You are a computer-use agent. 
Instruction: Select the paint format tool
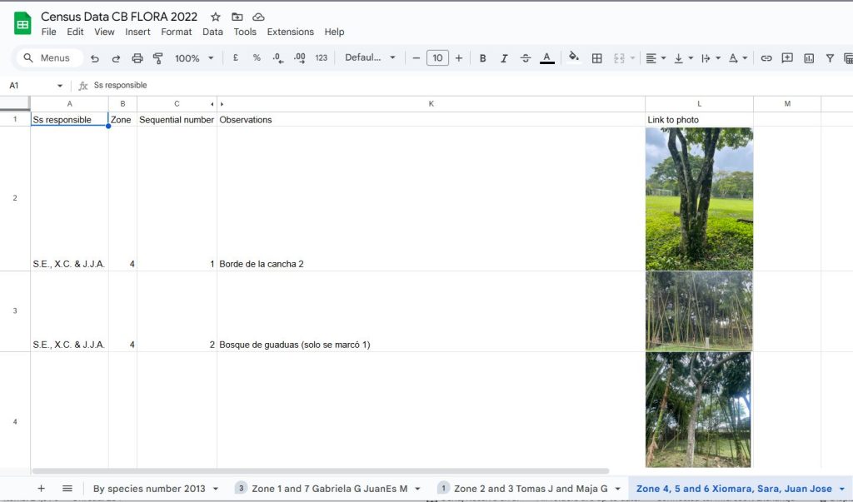158,58
